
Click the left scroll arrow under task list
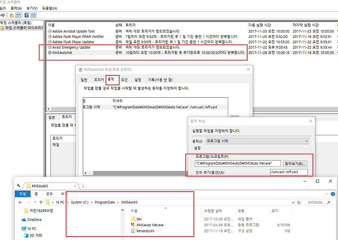[x=49, y=109]
